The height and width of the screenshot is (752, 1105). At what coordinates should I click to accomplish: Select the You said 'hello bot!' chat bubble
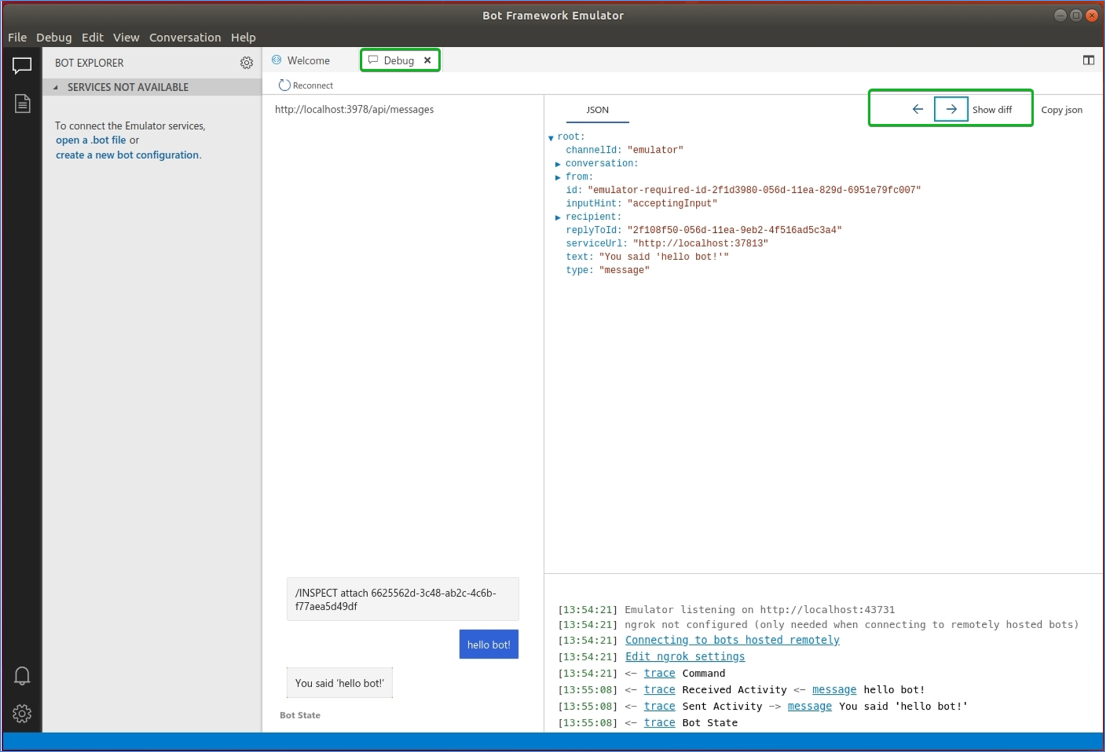340,683
